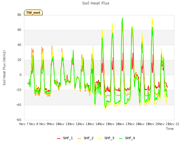192x144 pixels.
Task: Click the yellow peak on Nov 19 near 75
Action: point(152,19)
